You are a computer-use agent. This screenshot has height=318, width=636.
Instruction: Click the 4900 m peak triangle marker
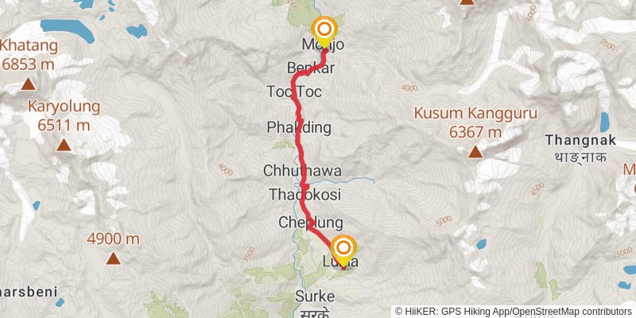click(x=114, y=258)
